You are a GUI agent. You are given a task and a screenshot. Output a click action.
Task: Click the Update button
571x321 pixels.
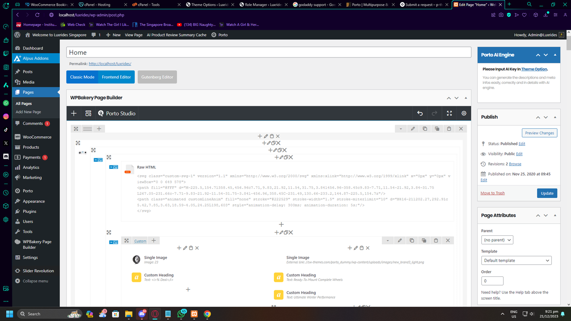pyautogui.click(x=547, y=193)
